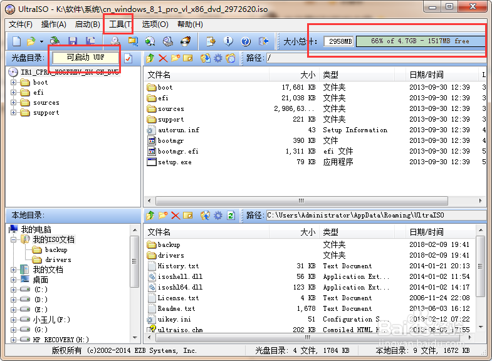Click the Open CD/DVD icon
The image size is (492, 361).
55,41
